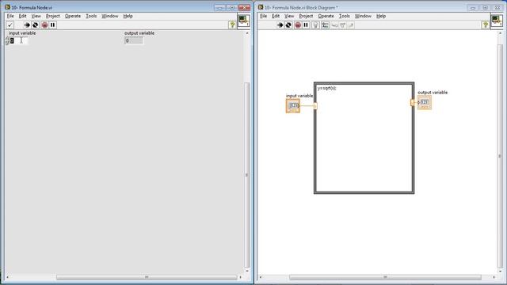Run the VI from the front panel toolbar
Viewport: 507px width, 285px height.
pos(27,25)
